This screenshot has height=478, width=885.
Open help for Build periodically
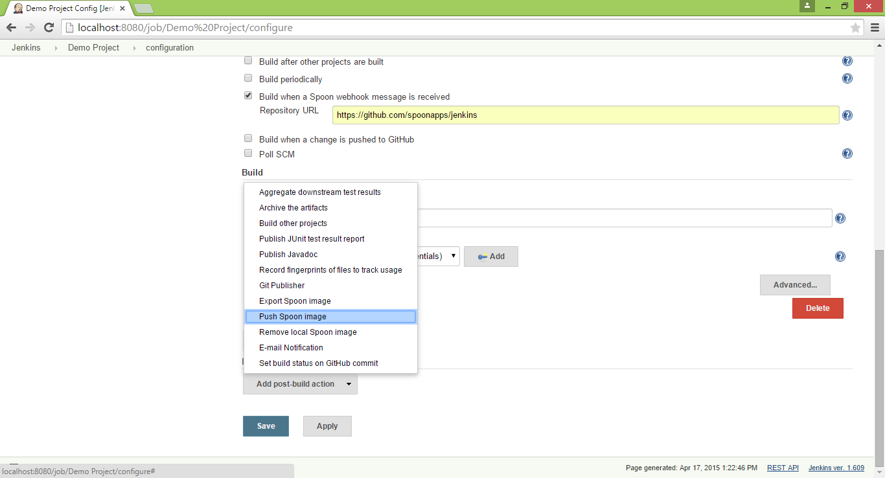pyautogui.click(x=847, y=78)
